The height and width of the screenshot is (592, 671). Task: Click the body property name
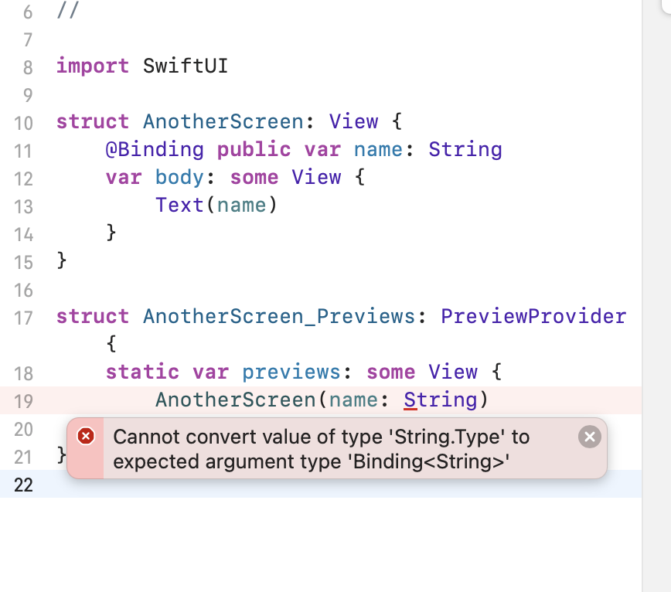pos(179,177)
